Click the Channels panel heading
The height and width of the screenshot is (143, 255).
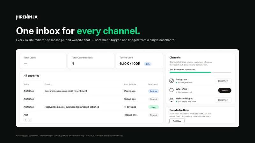(x=175, y=58)
